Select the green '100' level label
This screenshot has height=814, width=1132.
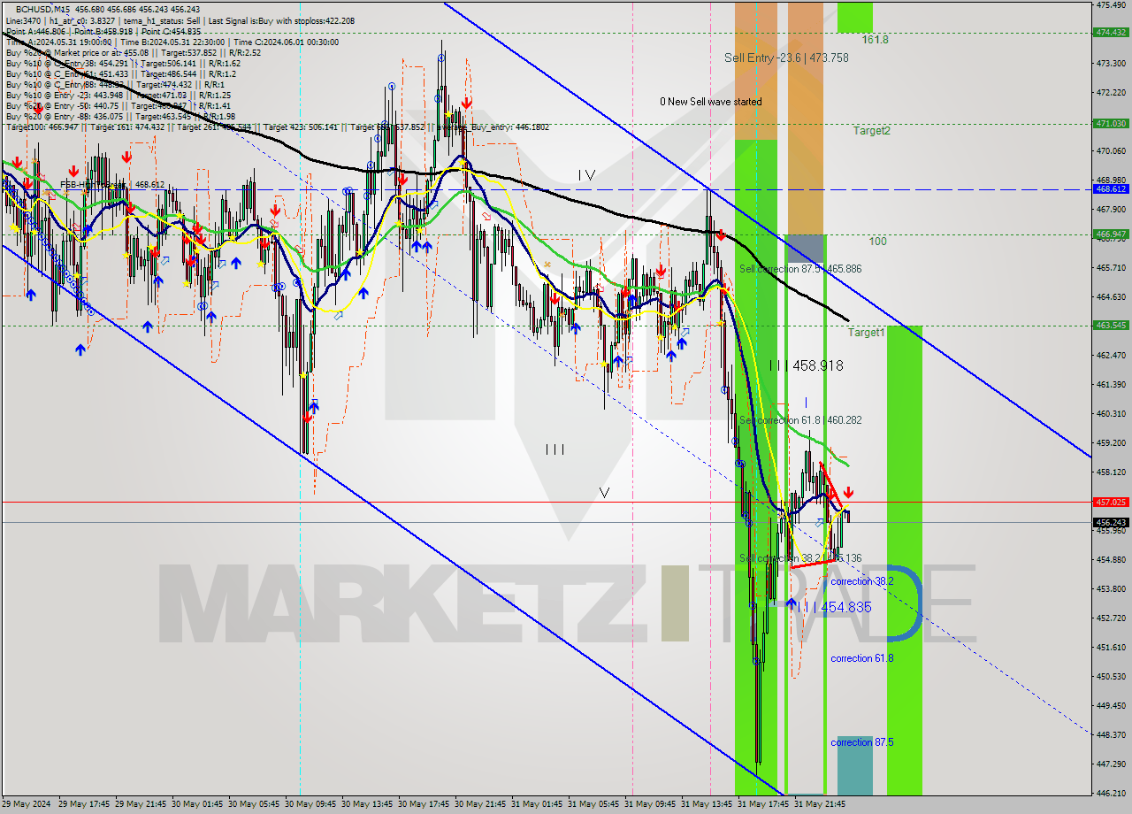pyautogui.click(x=877, y=241)
